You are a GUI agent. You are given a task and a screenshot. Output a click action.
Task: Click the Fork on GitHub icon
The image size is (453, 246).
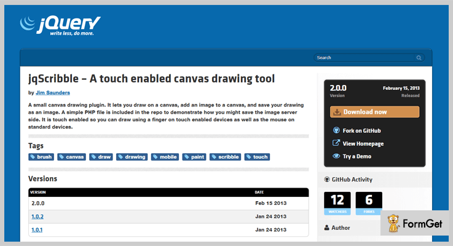tap(336, 130)
